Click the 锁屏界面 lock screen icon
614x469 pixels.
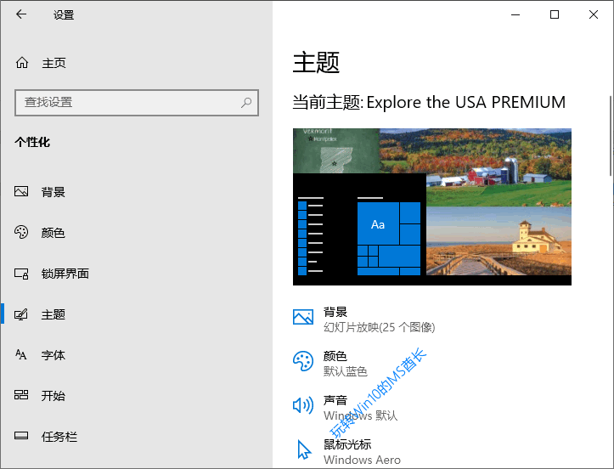(21, 274)
